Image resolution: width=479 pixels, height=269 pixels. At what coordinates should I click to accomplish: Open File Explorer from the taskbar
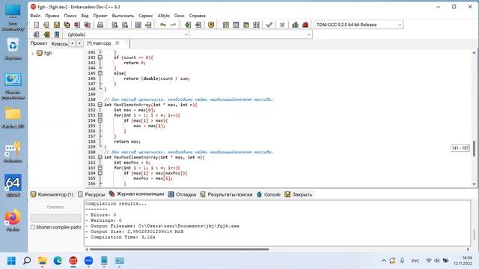[42, 261]
